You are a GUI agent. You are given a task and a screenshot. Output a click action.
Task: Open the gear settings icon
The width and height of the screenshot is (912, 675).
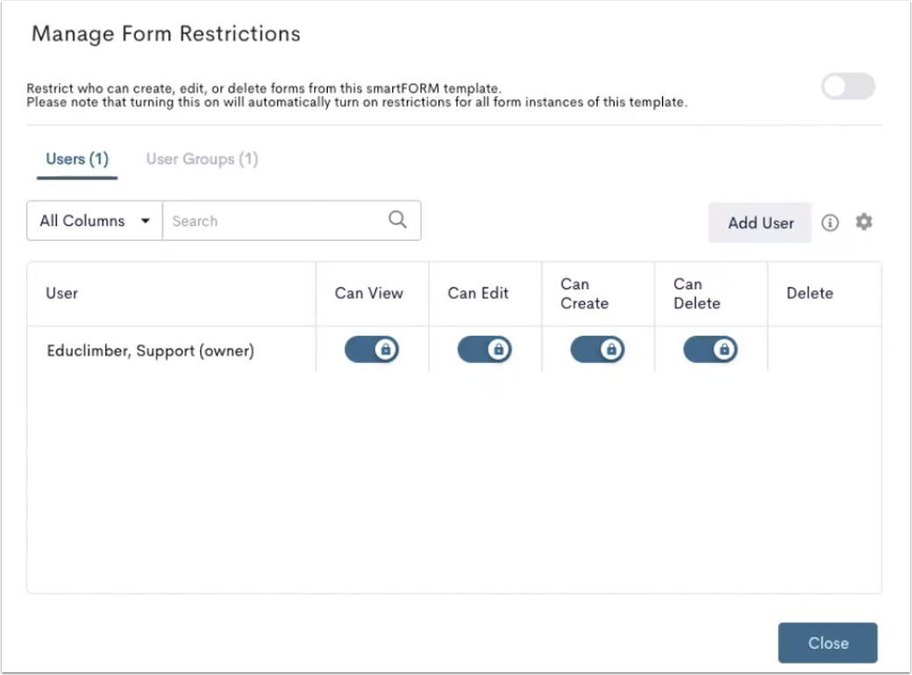(864, 222)
